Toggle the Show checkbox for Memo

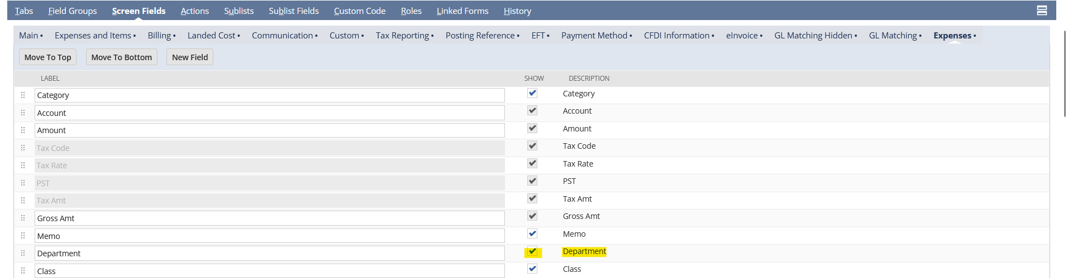[532, 233]
